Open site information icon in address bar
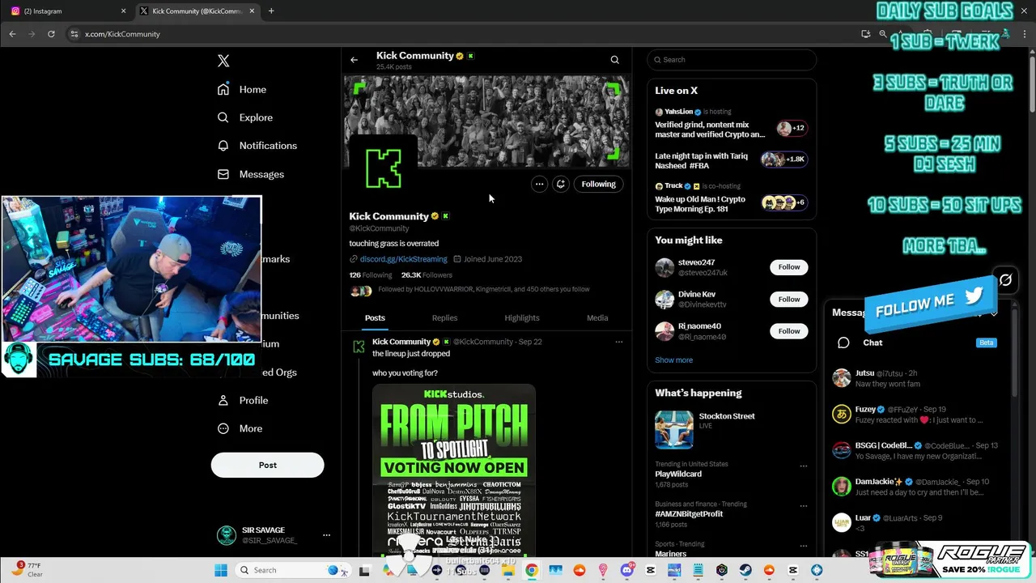Screen dimensions: 1036x583 pos(74,34)
